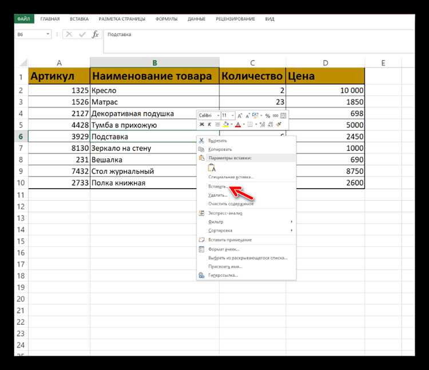The height and width of the screenshot is (370, 429).
Task: Cancel entry with formula bar X
Action: pos(69,34)
